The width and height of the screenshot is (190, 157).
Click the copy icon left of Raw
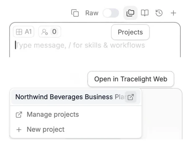pos(75,13)
